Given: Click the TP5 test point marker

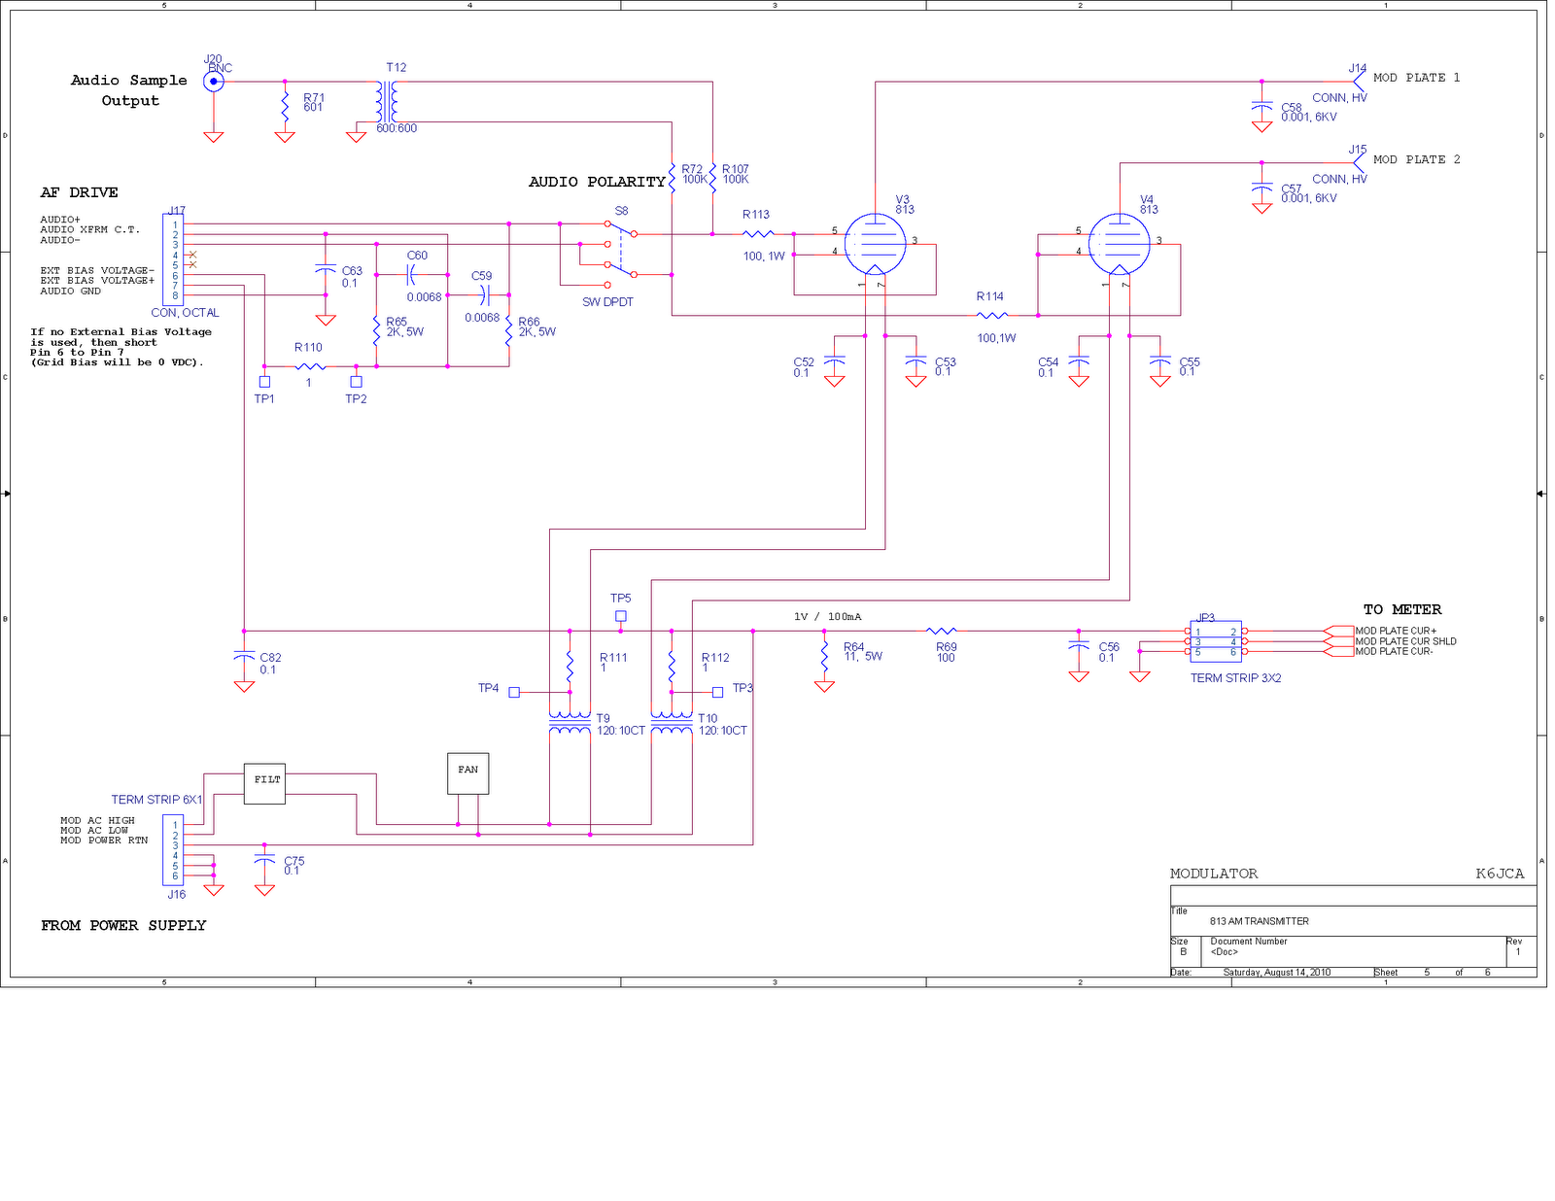Looking at the screenshot, I should tap(619, 614).
